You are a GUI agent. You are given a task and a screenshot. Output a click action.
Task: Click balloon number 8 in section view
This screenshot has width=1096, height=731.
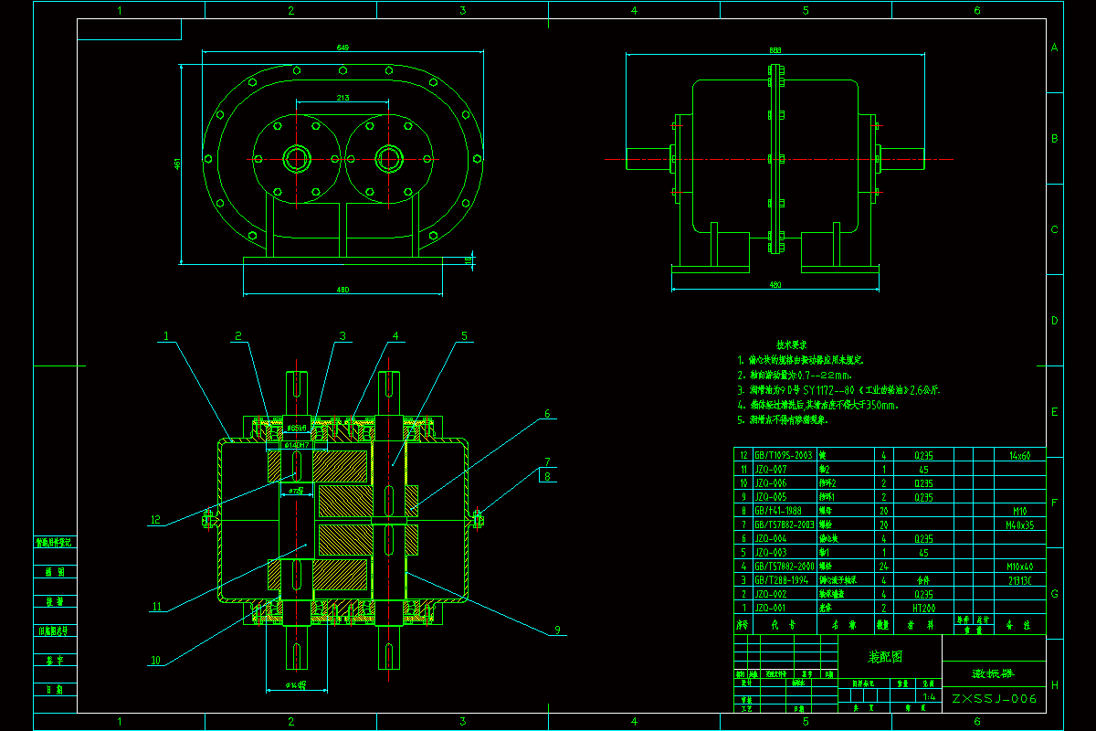click(x=547, y=475)
